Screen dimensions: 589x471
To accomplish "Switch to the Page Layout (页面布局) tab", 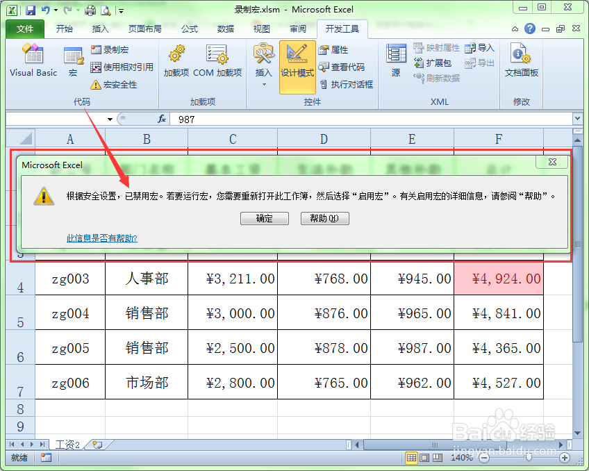I will 144,29.
